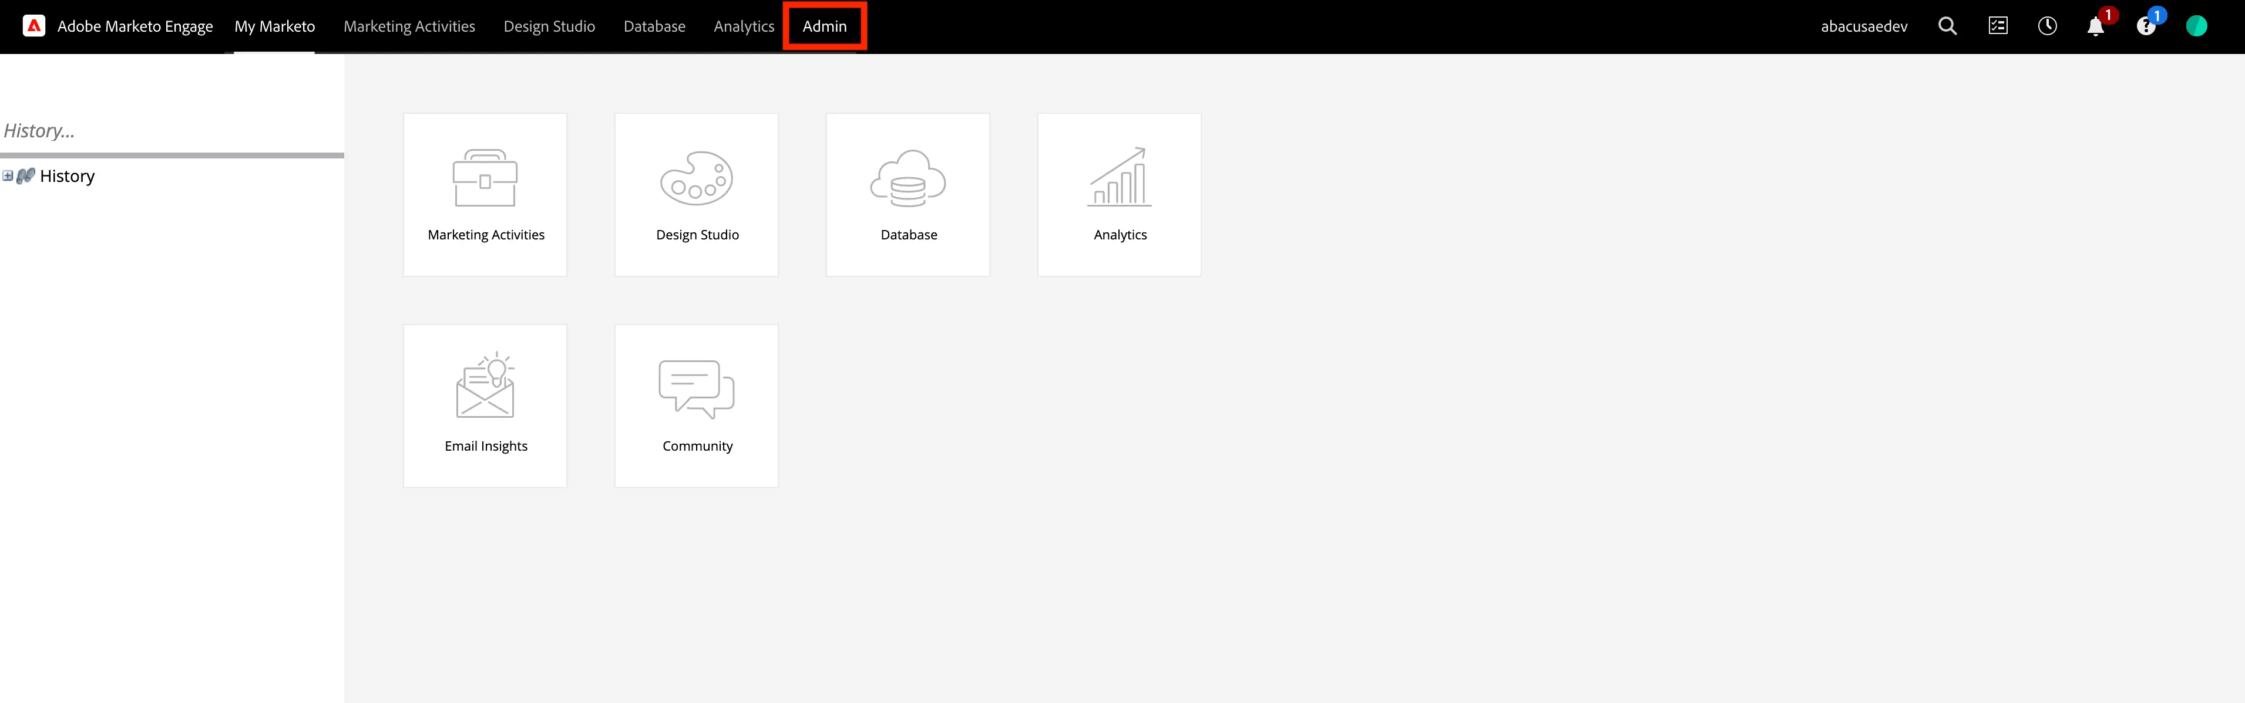This screenshot has width=2245, height=703.
Task: Open the checklist tasks icon
Action: (1998, 26)
